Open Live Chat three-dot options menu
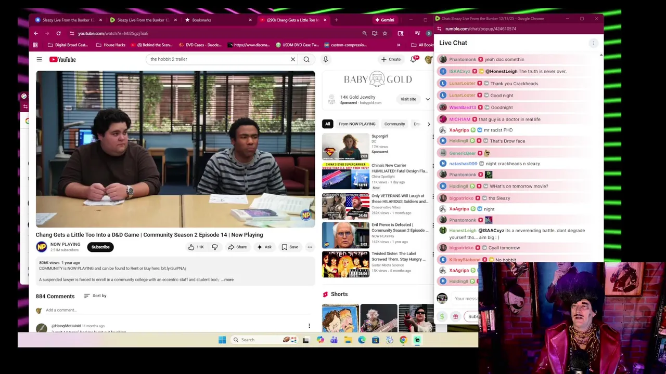666x374 pixels. click(x=593, y=43)
